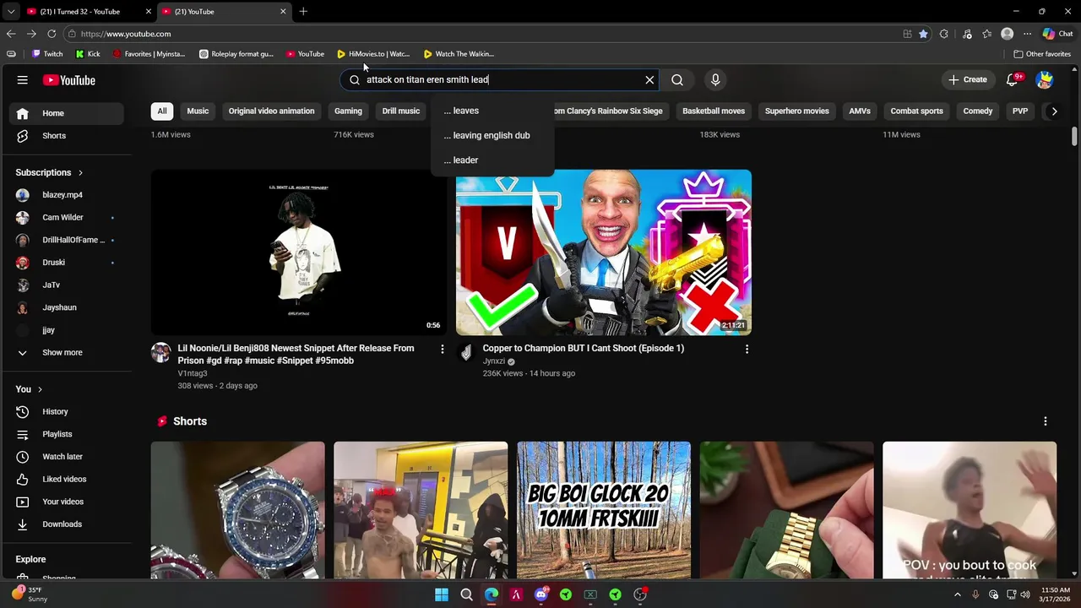
Task: Open the browser Extensions puzzle icon
Action: [x=944, y=34]
